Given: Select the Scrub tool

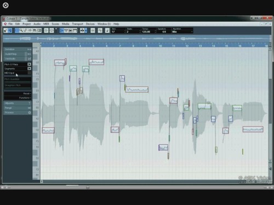Looking at the screenshot, I should coord(35,31).
